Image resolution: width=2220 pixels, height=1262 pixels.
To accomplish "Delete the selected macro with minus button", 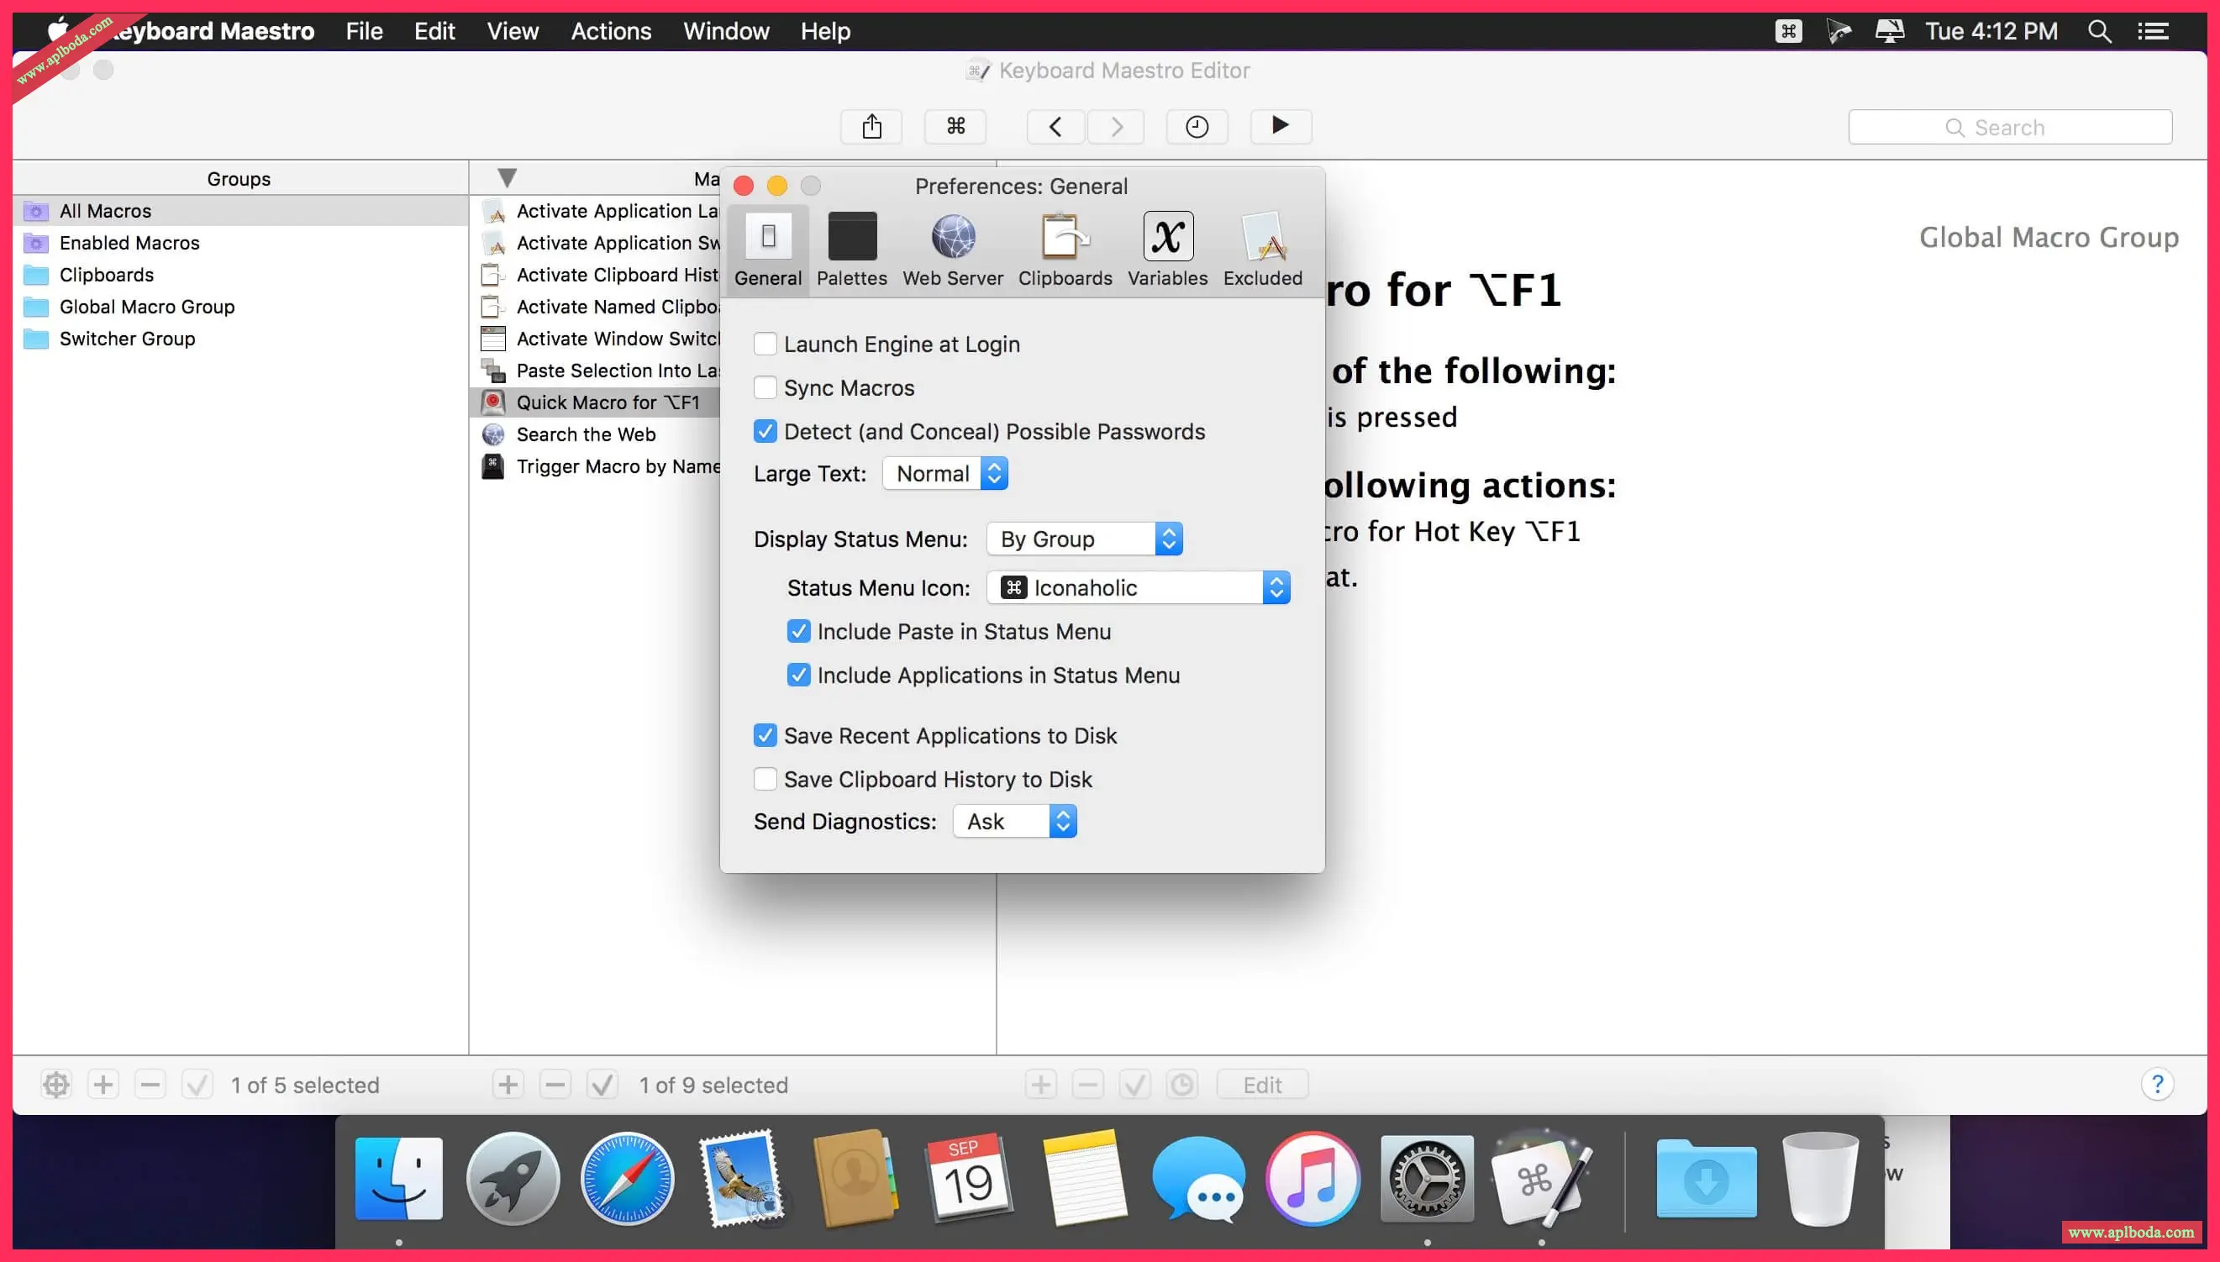I will tap(555, 1085).
